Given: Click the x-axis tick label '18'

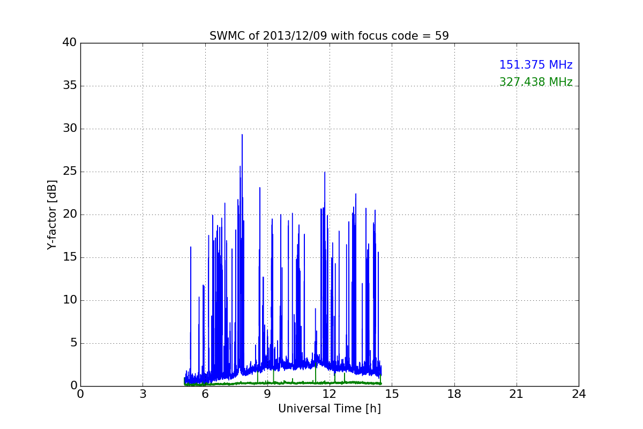Looking at the screenshot, I should pos(454,394).
